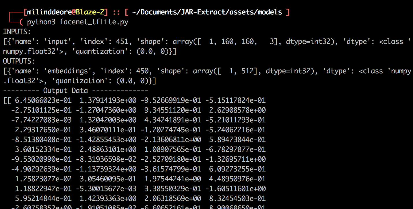Click the value 5.95214844e-01
This screenshot has height=209, width=413.
pyautogui.click(x=43, y=199)
